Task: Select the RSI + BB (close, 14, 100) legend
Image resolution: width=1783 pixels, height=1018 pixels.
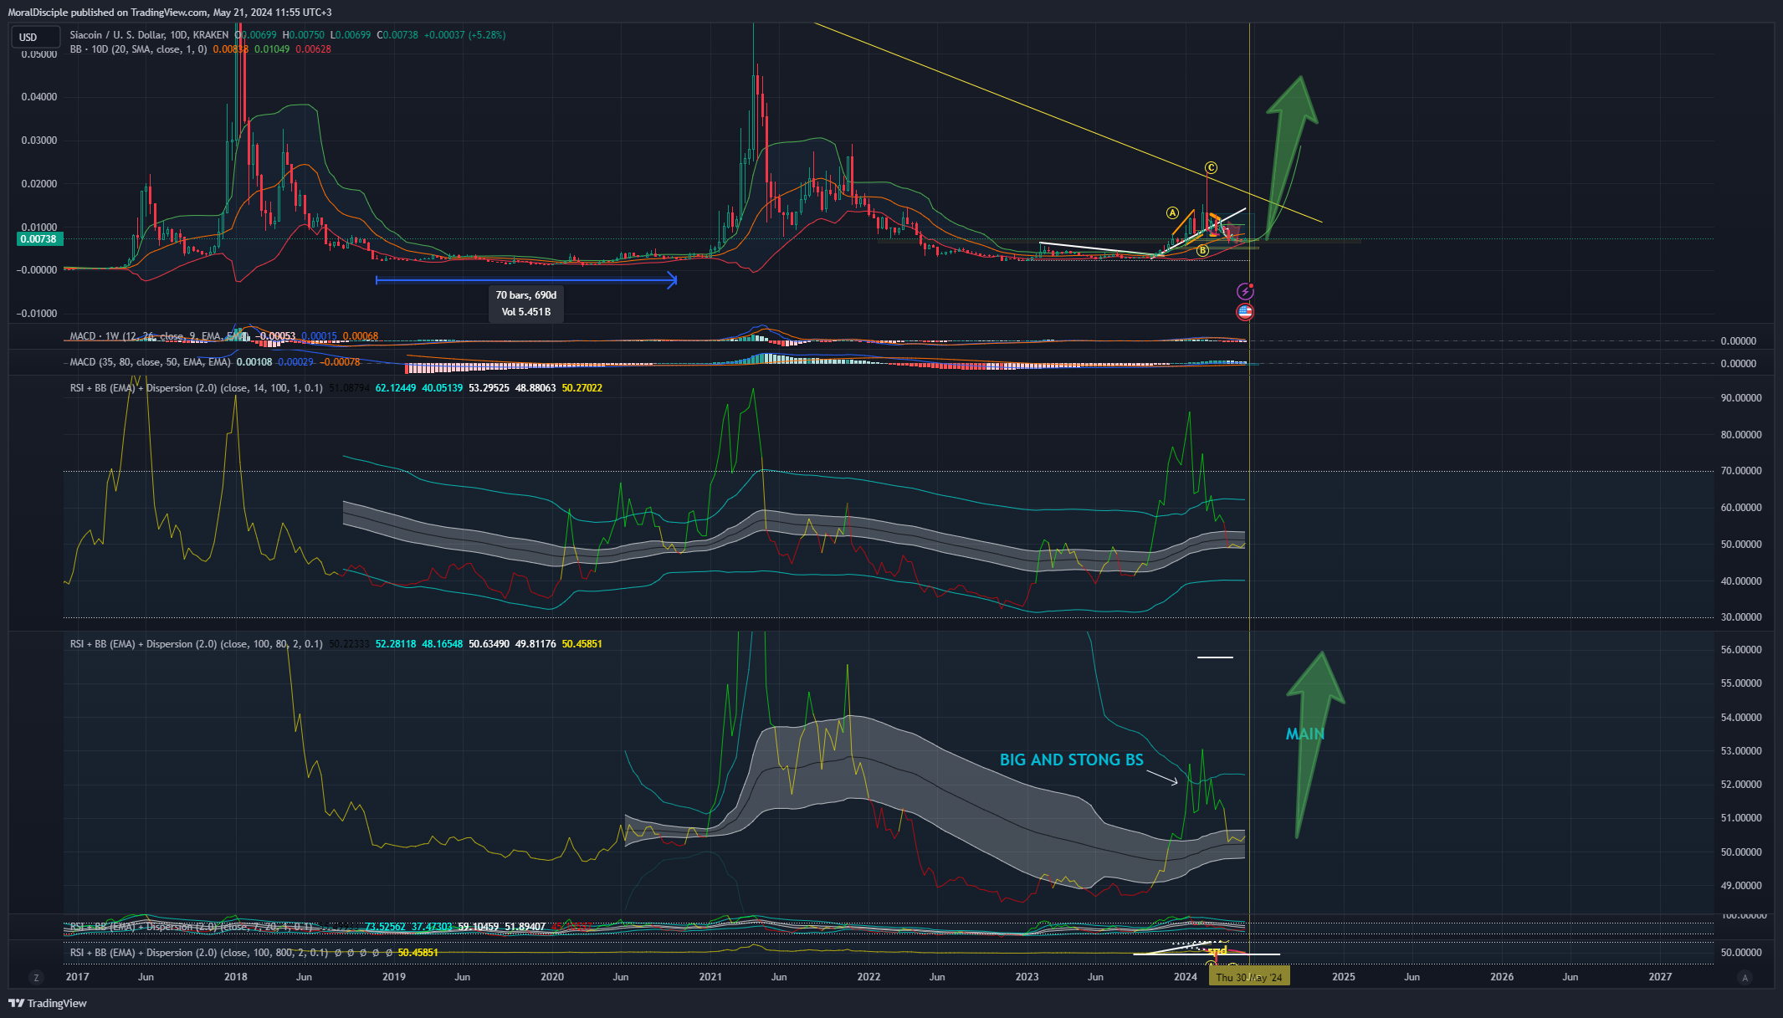Action: pyautogui.click(x=196, y=388)
